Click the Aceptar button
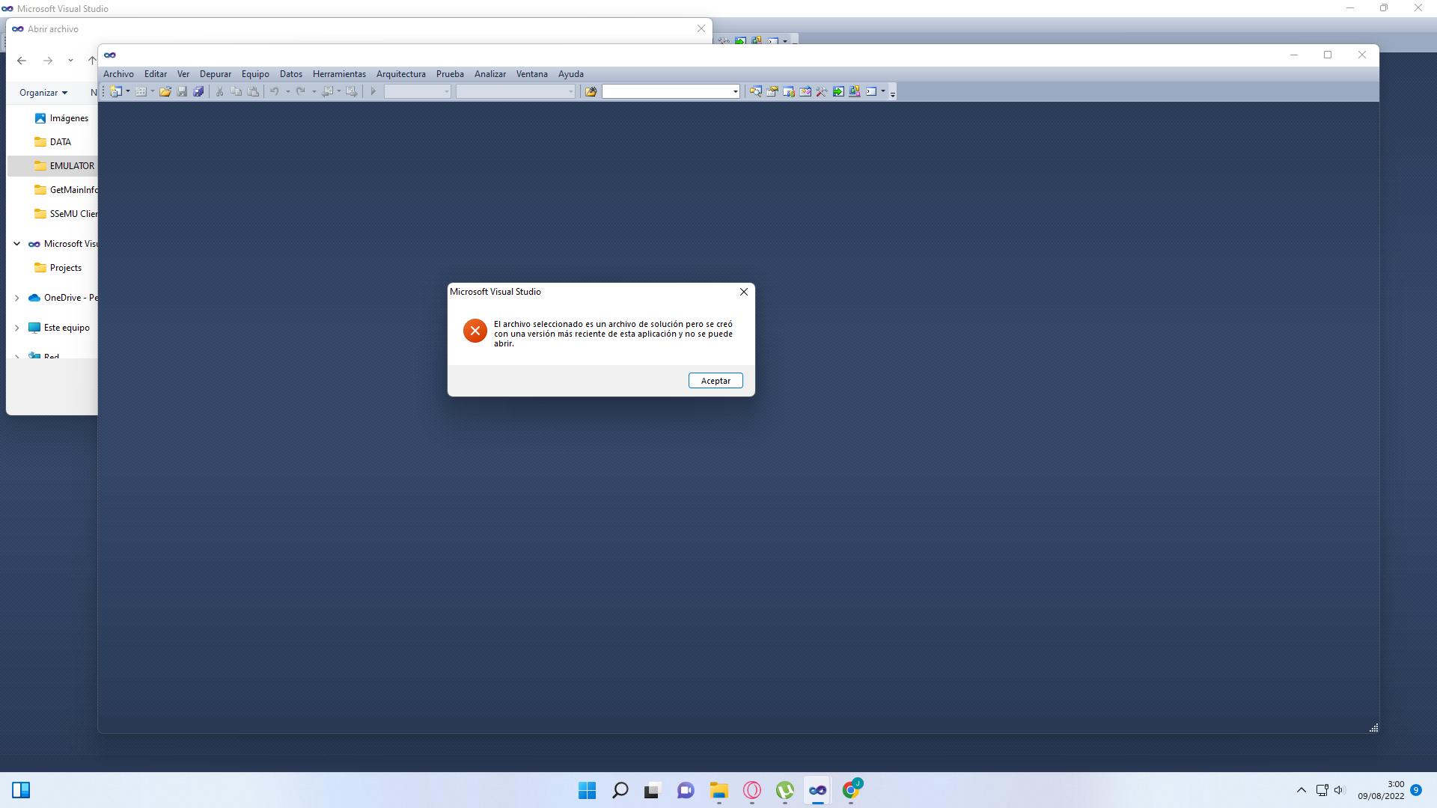 [716, 381]
